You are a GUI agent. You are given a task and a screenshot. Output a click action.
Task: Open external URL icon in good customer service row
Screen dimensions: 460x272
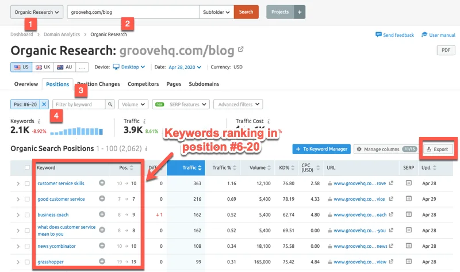tap(391, 198)
